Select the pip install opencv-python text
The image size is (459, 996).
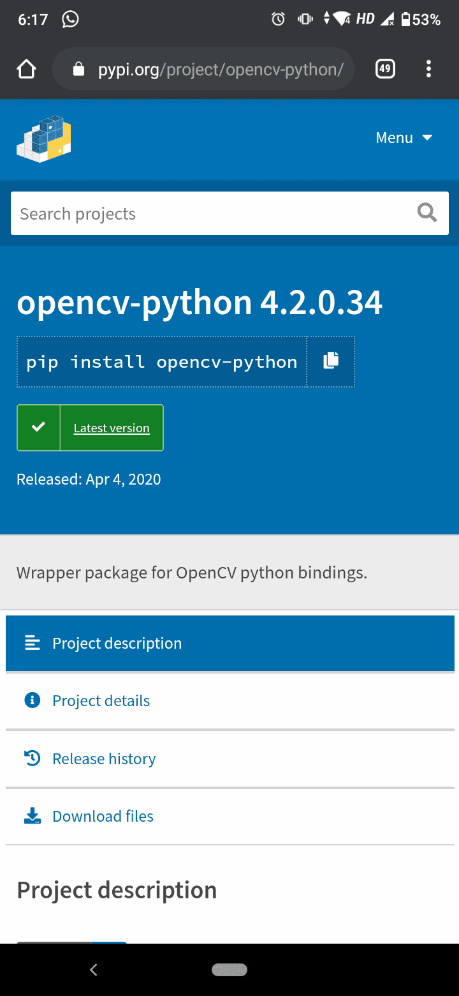click(x=162, y=362)
